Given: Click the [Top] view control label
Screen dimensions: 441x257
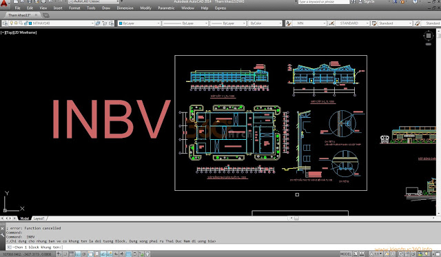Looking at the screenshot, I should tap(10, 32).
